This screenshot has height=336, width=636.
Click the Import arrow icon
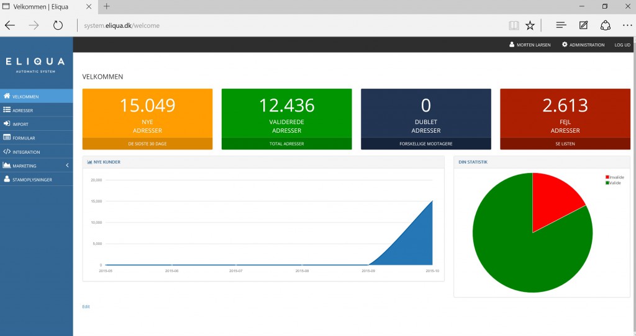point(7,123)
